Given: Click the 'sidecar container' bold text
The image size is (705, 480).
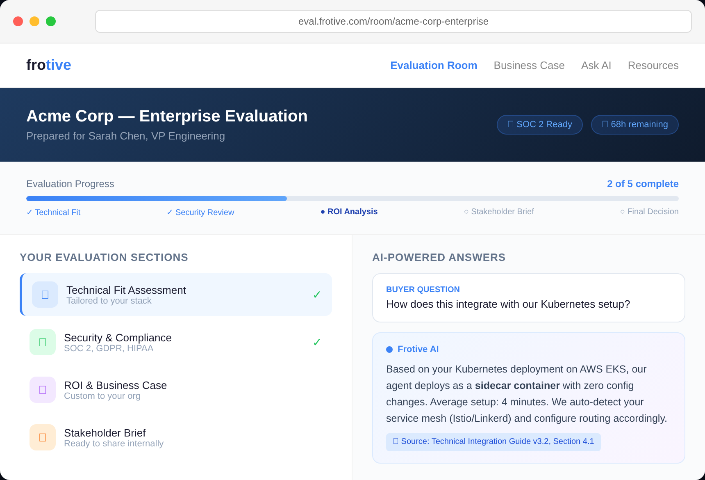Looking at the screenshot, I should pos(517,386).
